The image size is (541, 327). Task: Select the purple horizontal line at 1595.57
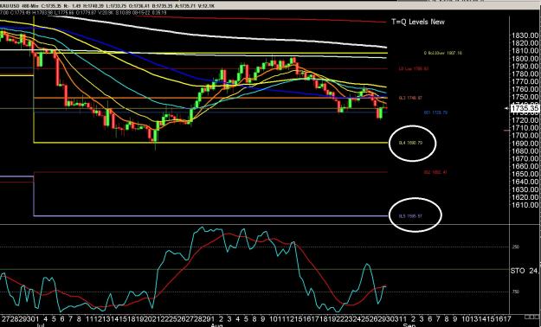210,216
